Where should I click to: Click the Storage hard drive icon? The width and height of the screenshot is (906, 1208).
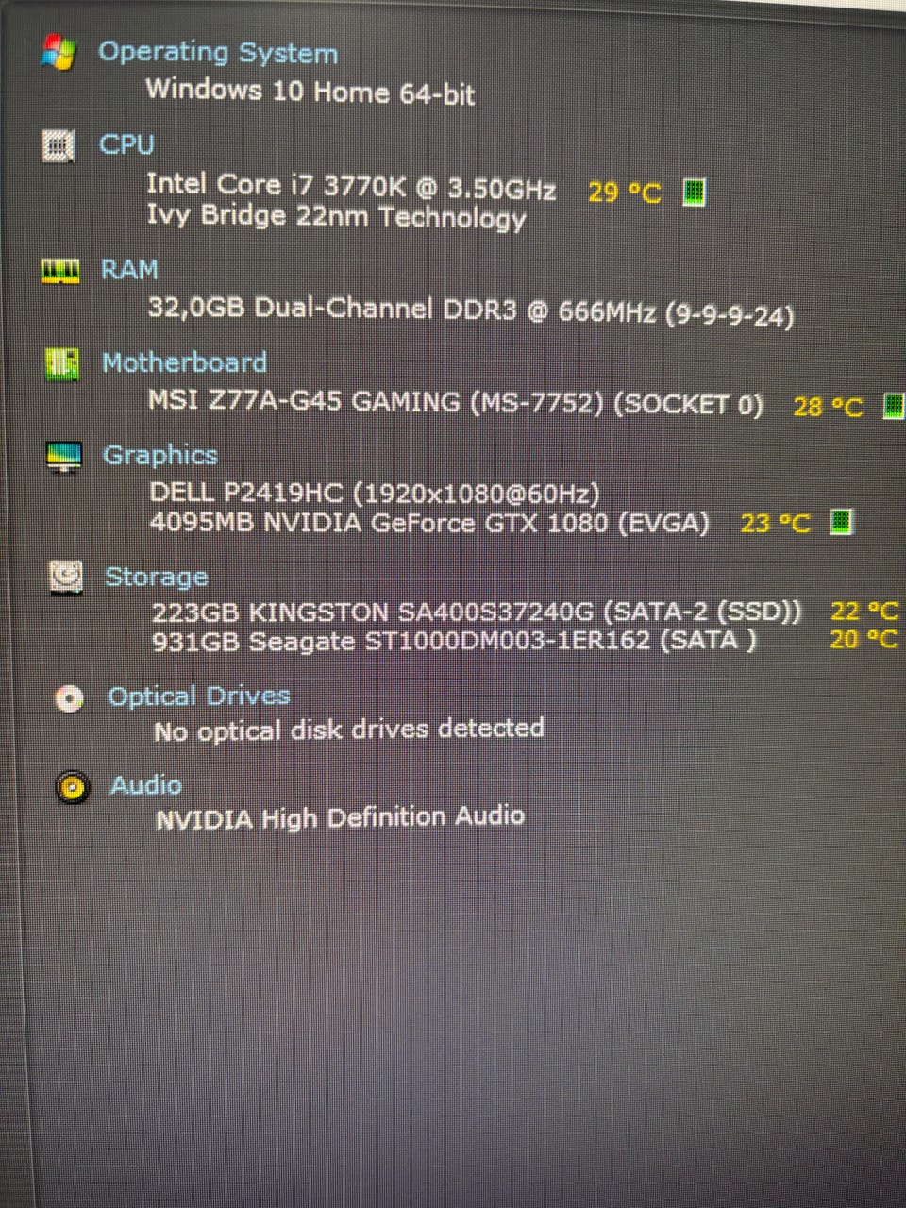[66, 577]
